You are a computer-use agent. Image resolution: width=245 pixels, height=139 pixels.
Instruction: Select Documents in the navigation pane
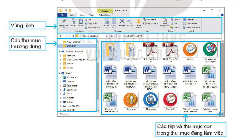tap(70, 86)
